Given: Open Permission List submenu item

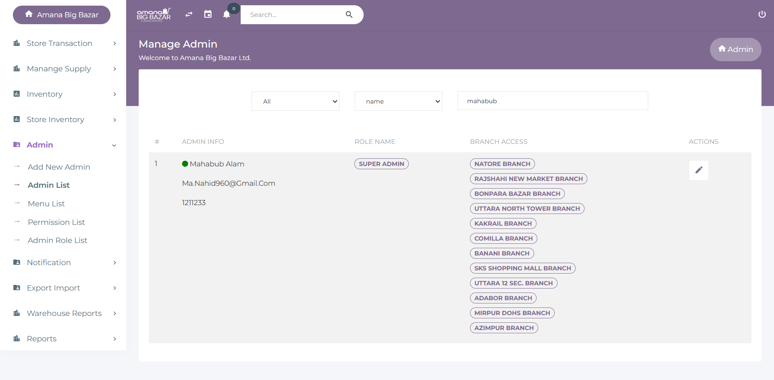Looking at the screenshot, I should click(x=56, y=222).
